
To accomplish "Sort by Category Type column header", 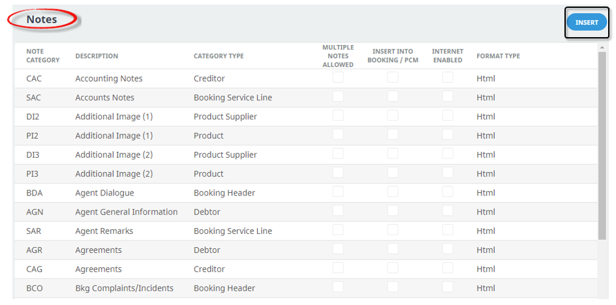I will click(x=219, y=56).
